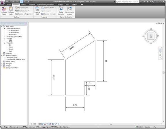Click the detail level icon in view control bar

click(39, 124)
